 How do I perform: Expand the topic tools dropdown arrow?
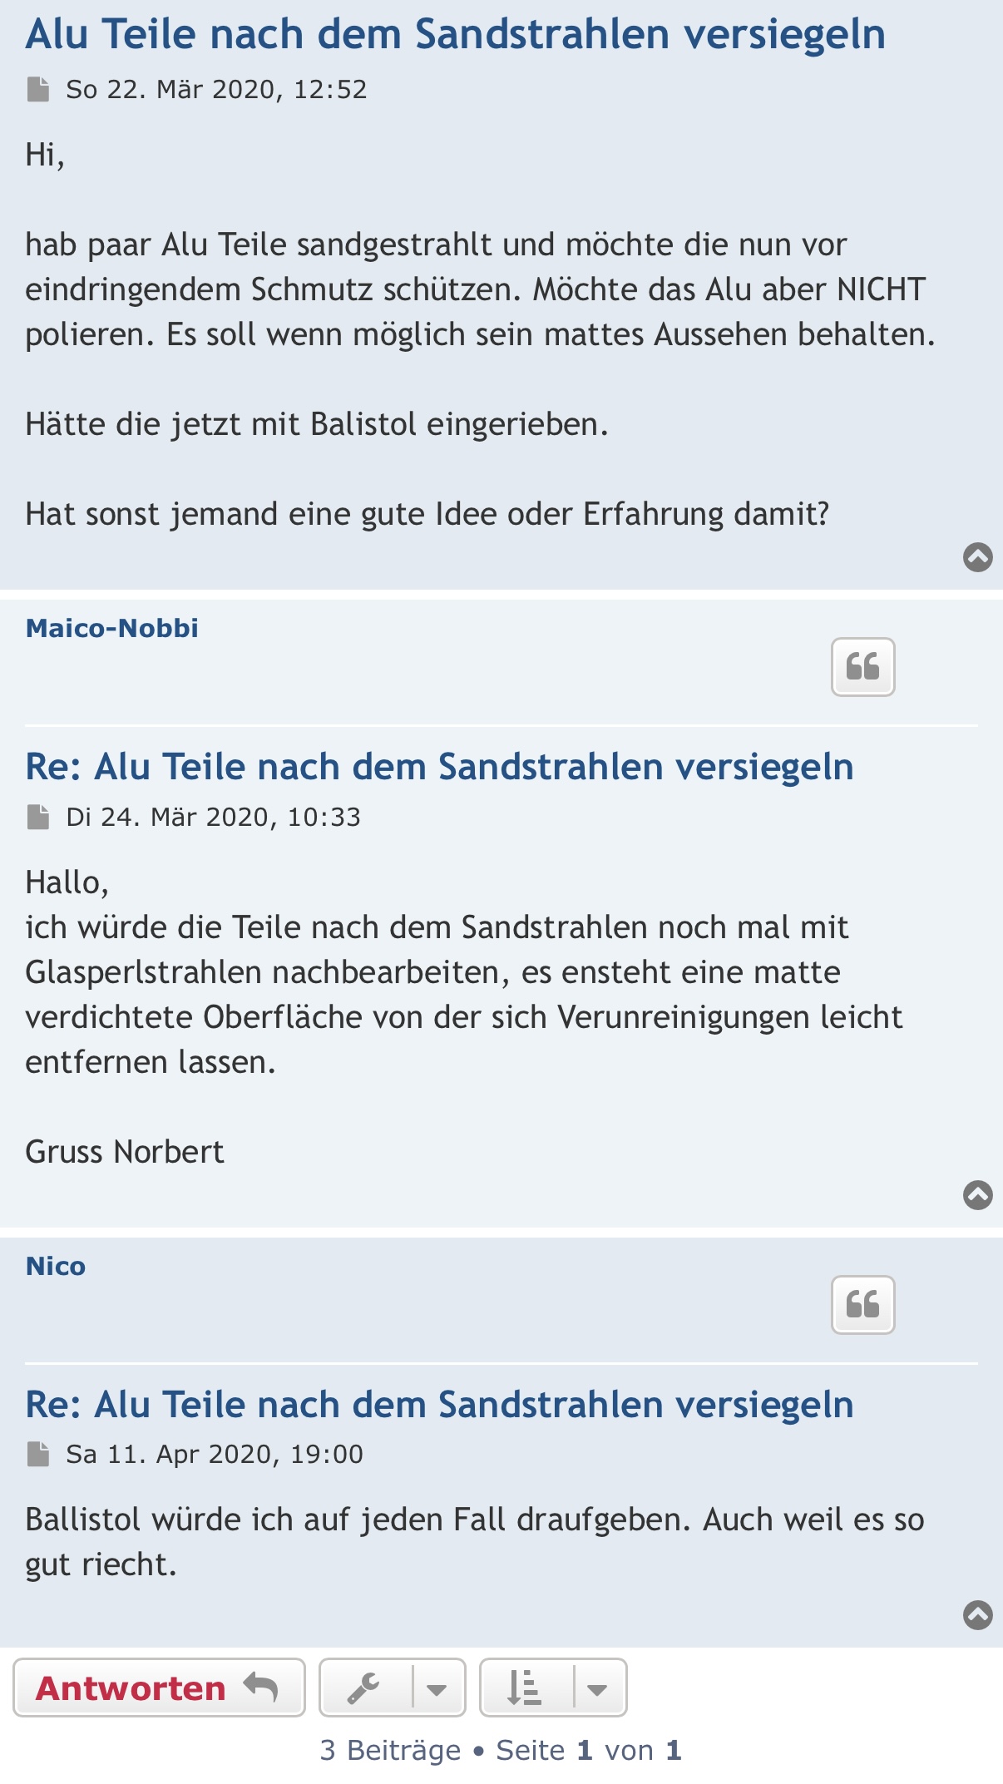437,1688
